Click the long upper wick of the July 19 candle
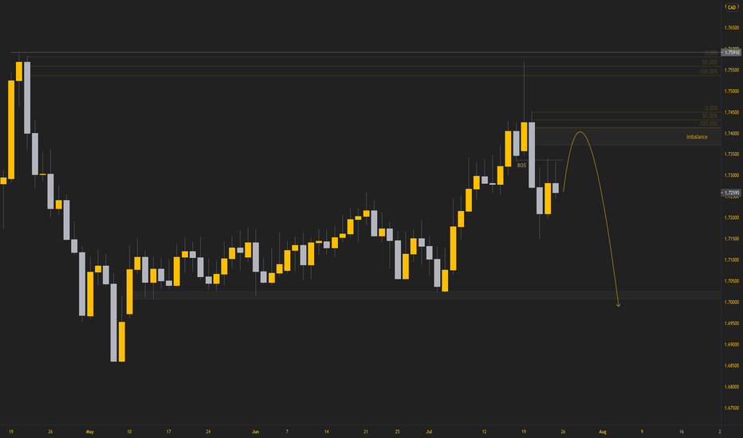743x438 pixels. tap(524, 92)
